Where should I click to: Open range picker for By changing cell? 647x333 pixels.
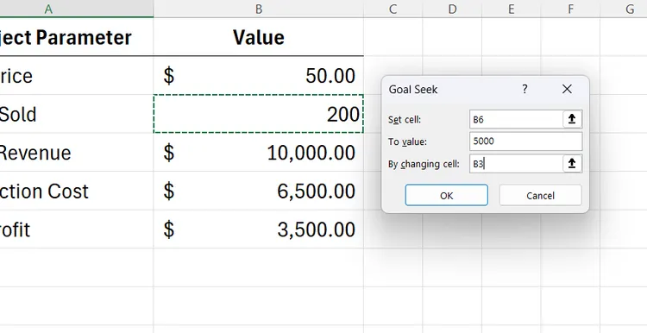tap(572, 164)
